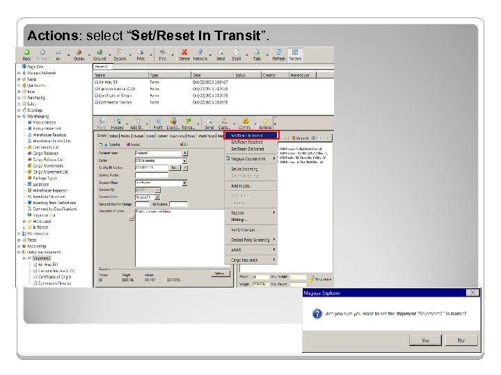Switch to the General tab
The width and height of the screenshot is (501, 375).
102,136
